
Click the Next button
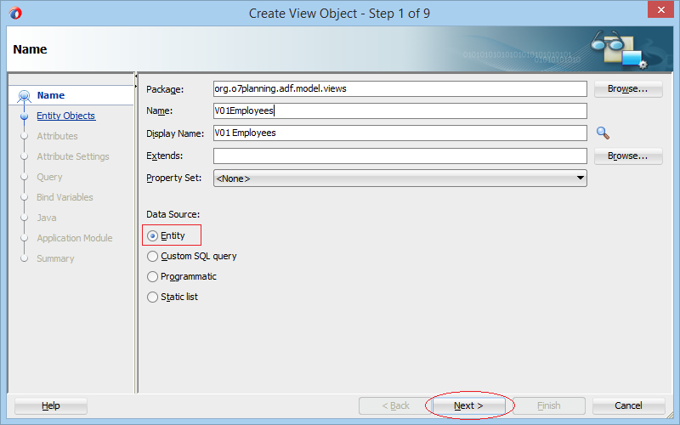click(x=468, y=406)
